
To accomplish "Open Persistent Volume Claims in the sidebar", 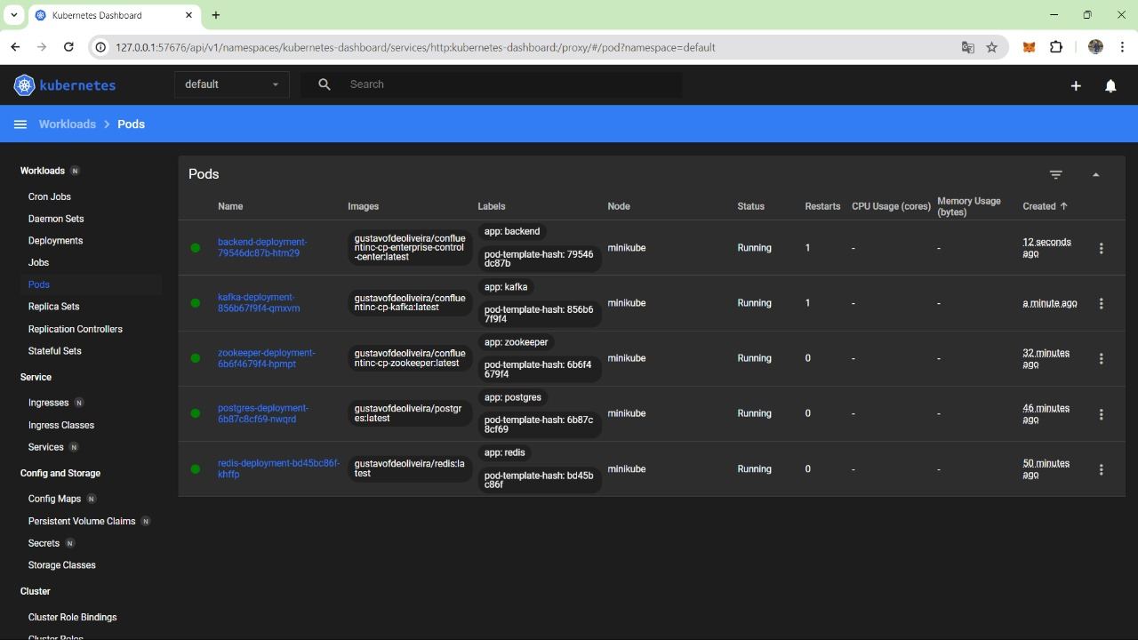I will click(x=82, y=521).
